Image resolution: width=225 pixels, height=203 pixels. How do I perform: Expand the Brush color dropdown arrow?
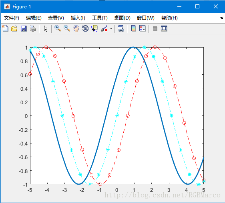coord(111,28)
